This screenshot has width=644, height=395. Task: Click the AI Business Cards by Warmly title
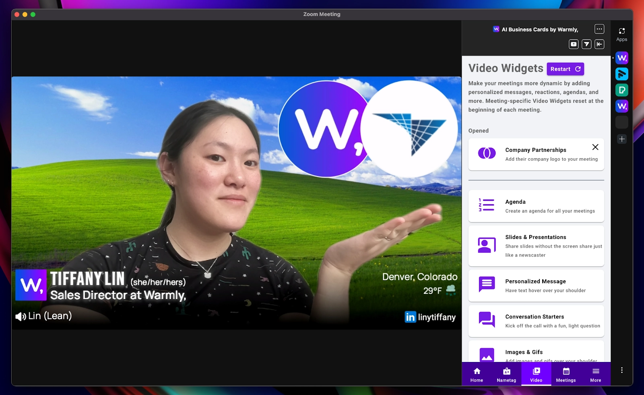(x=540, y=29)
